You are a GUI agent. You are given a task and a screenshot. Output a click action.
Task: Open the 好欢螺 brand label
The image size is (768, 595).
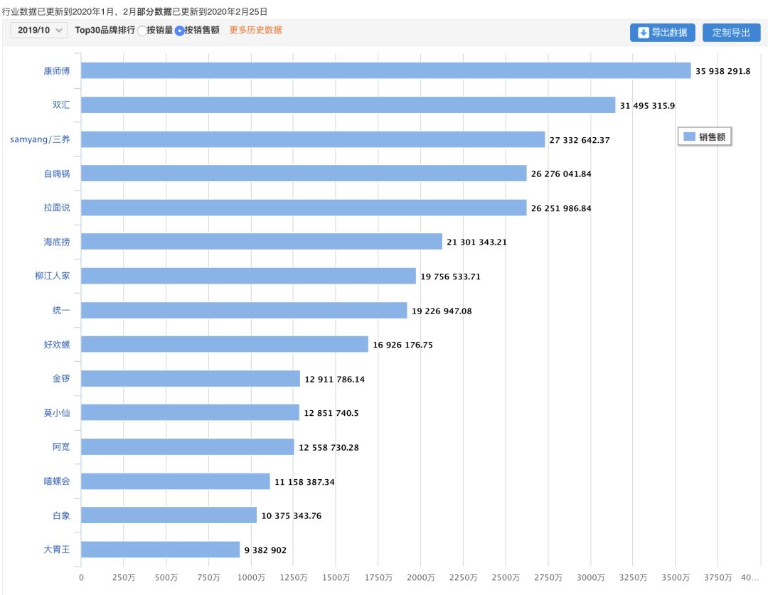click(x=57, y=345)
